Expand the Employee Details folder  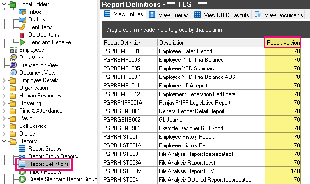click(x=4, y=80)
